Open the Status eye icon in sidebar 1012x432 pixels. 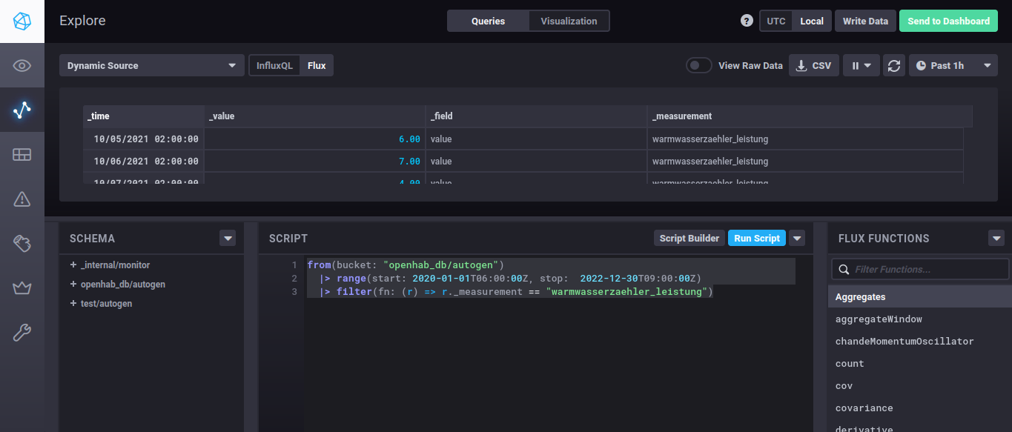coord(22,66)
